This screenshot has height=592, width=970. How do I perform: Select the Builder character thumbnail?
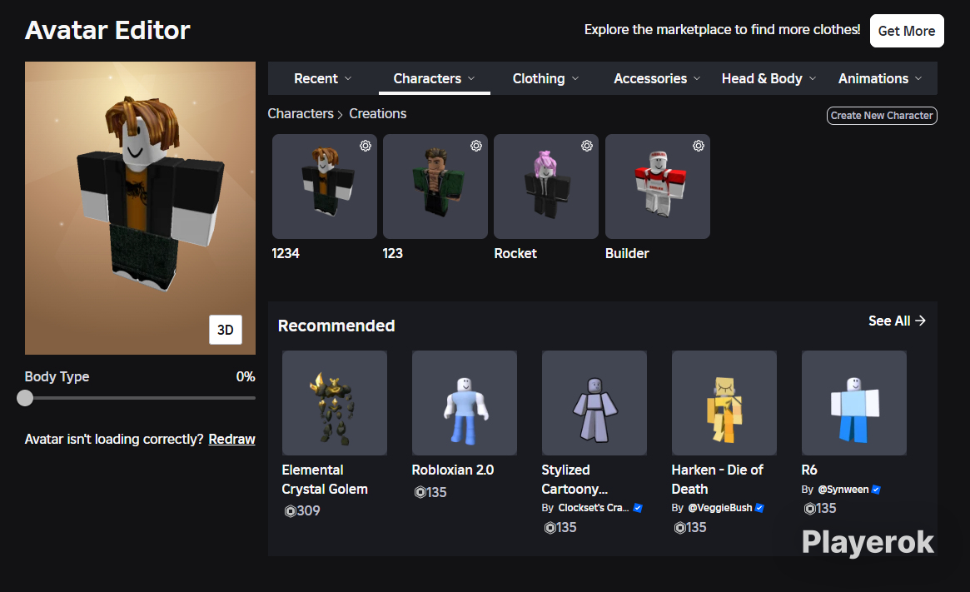tap(657, 187)
